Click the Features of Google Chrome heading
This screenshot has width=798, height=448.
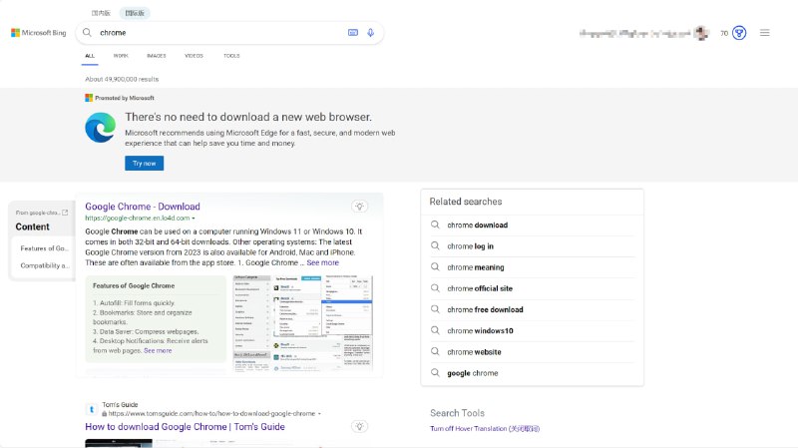pos(134,286)
